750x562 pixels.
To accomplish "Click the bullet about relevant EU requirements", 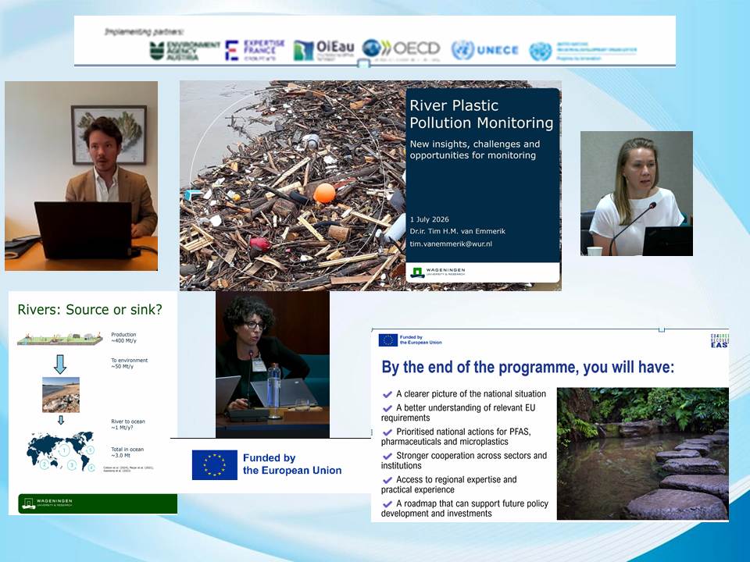I will point(459,412).
